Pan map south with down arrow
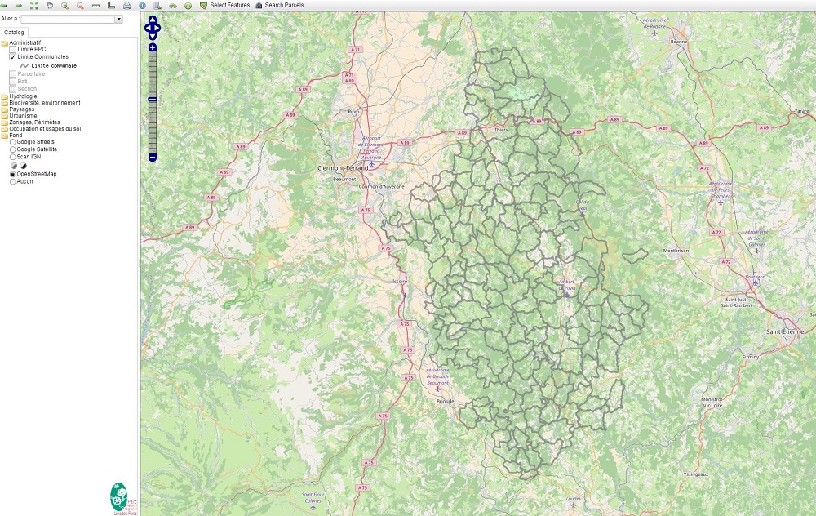 [153, 37]
